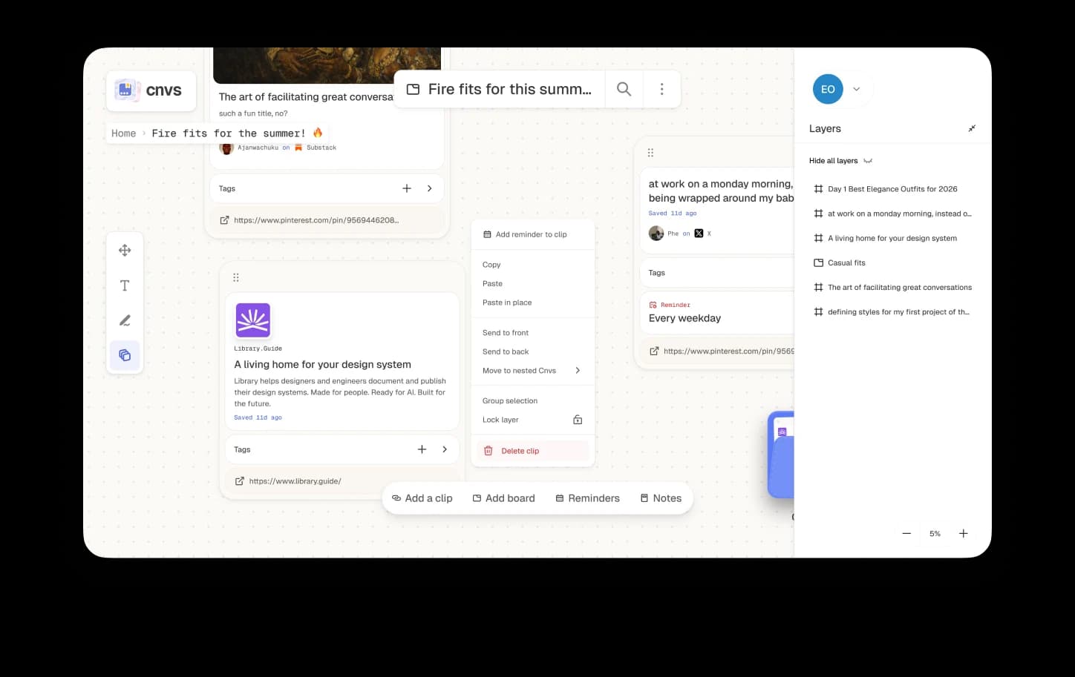Image resolution: width=1075 pixels, height=677 pixels.
Task: Zoom in with the plus icon
Action: pyautogui.click(x=963, y=533)
